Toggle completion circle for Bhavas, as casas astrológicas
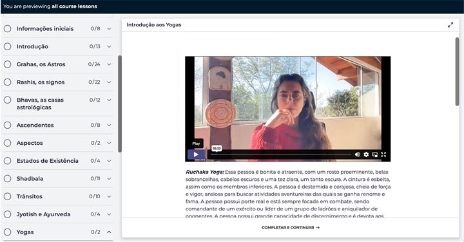The width and height of the screenshot is (464, 242). point(8,100)
